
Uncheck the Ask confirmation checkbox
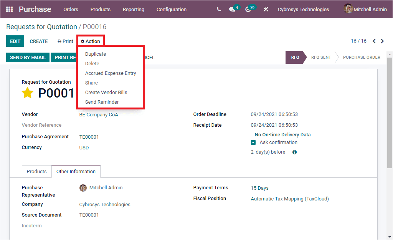coord(253,142)
